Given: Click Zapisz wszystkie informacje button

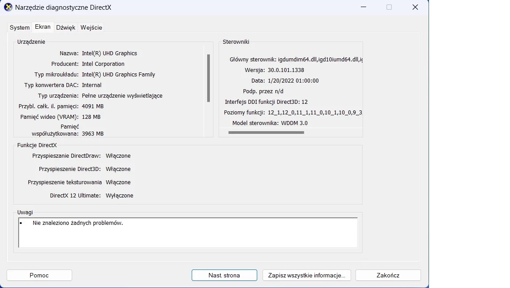Looking at the screenshot, I should point(307,275).
